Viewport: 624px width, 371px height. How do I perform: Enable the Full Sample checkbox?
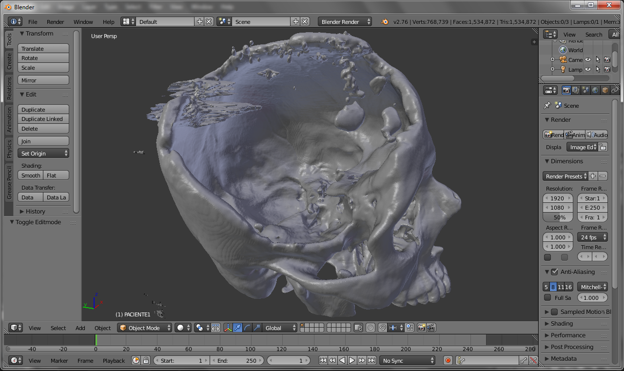tap(547, 297)
